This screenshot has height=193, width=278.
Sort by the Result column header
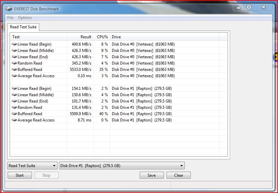[x=80, y=37]
